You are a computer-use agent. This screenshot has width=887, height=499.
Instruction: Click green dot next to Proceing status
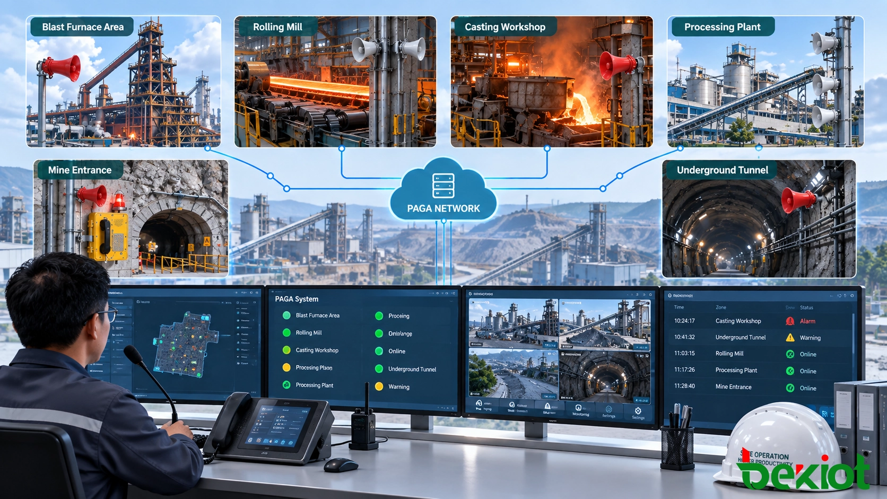click(379, 316)
